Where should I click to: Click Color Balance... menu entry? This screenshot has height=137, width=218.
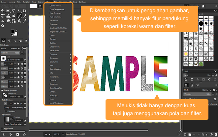pos(55,6)
